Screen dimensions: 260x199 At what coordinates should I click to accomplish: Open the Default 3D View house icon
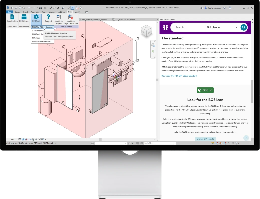[63, 7]
